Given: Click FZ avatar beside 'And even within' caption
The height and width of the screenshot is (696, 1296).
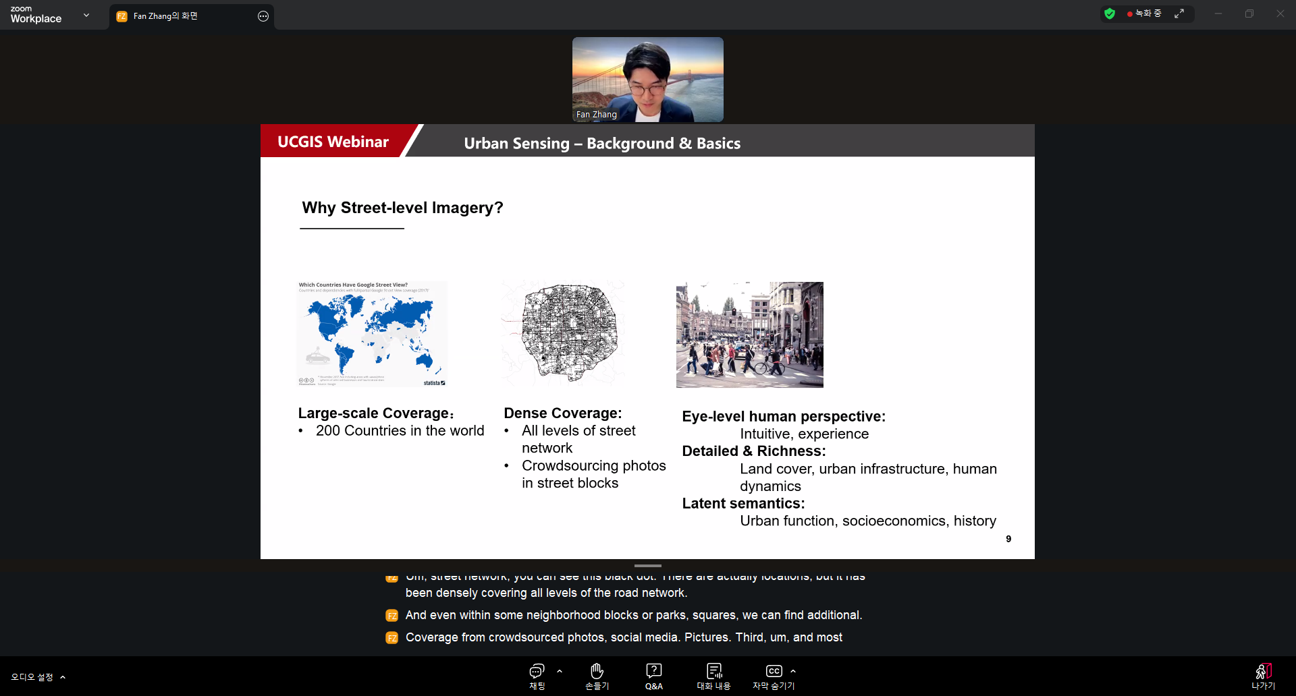Looking at the screenshot, I should [391, 616].
